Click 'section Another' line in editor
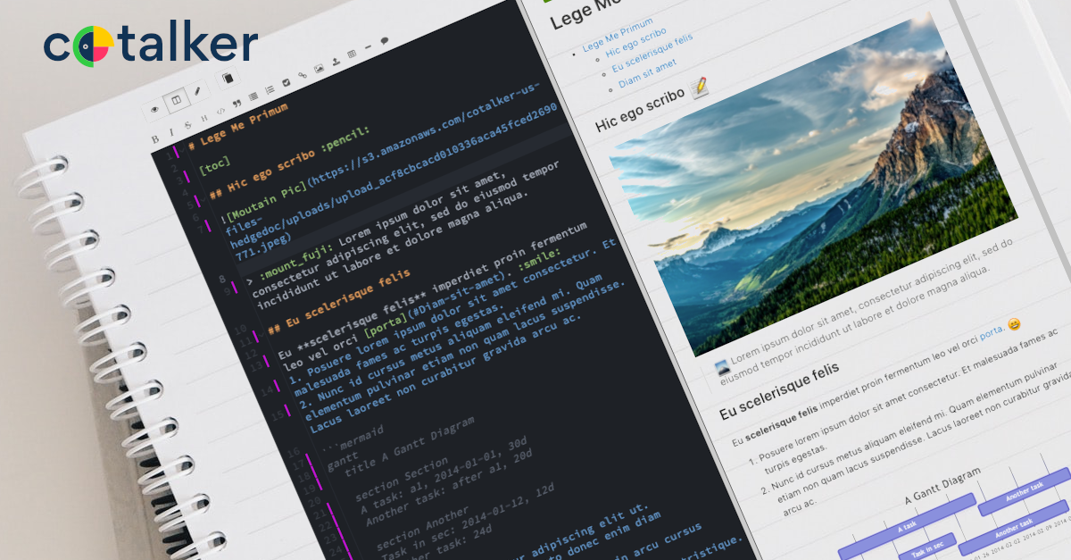Image resolution: width=1071 pixels, height=560 pixels. click(x=424, y=530)
